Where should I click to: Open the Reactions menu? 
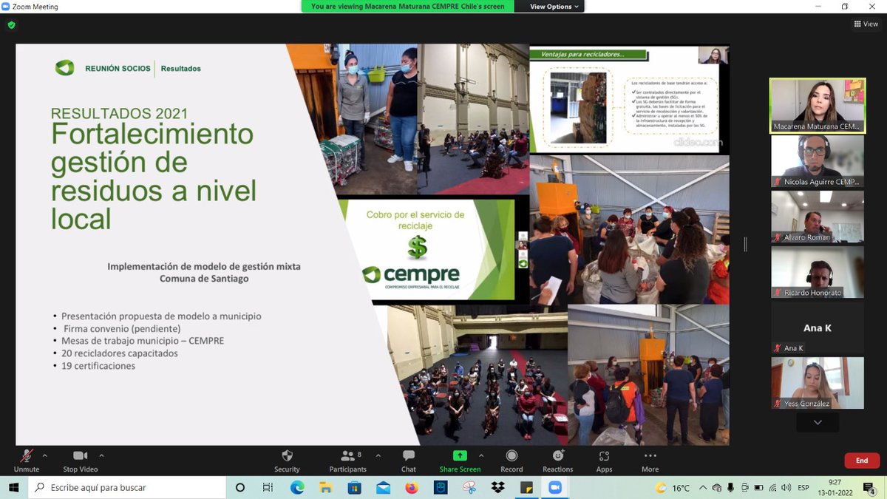[558, 461]
